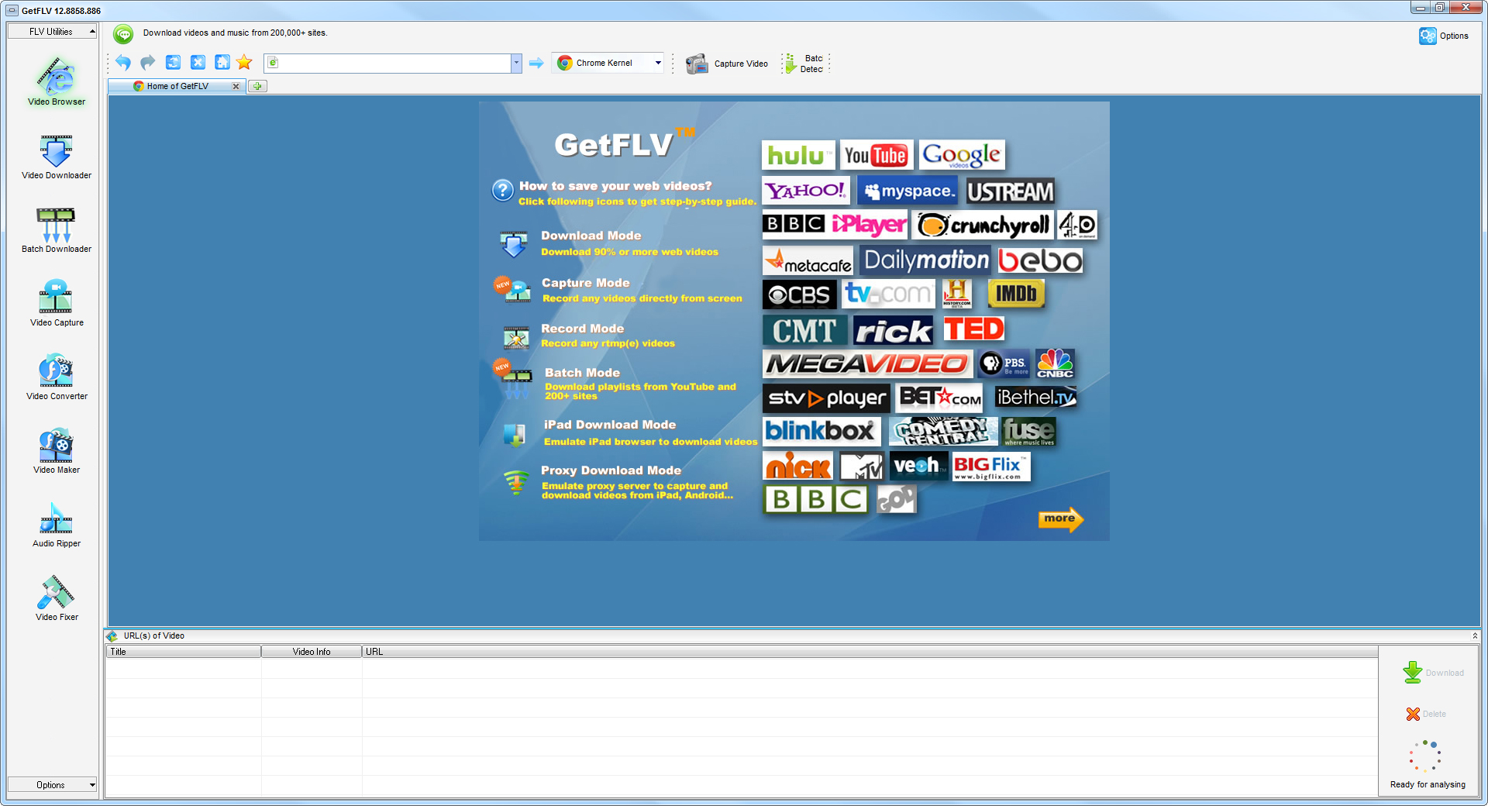Open the address bar history dropdown

[x=516, y=63]
